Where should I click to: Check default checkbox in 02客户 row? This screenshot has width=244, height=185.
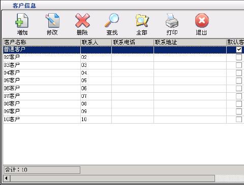[x=239, y=57]
